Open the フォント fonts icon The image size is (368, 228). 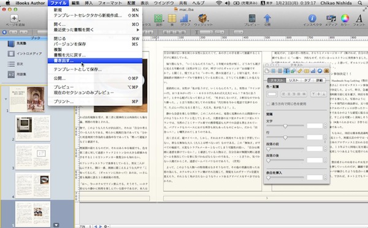point(359,18)
